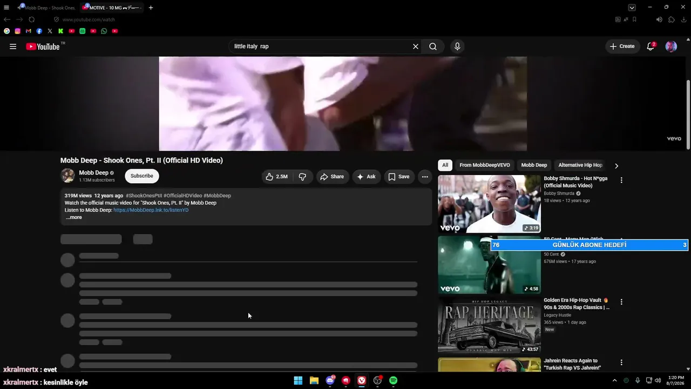Open YouTube notifications bell
This screenshot has width=691, height=389.
pos(651,46)
